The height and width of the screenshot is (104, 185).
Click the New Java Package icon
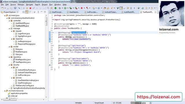[x=93, y=8]
